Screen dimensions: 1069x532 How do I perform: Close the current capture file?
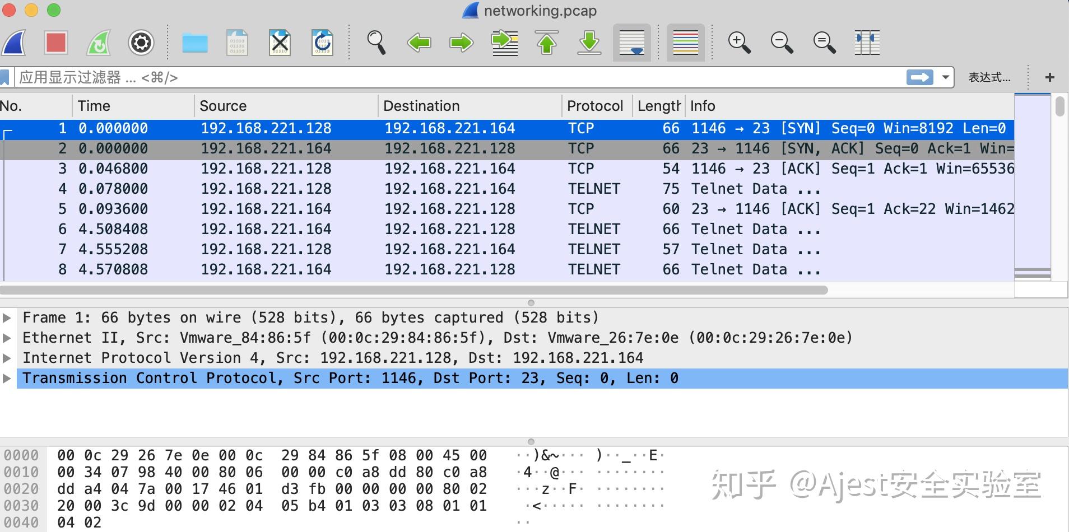point(280,42)
